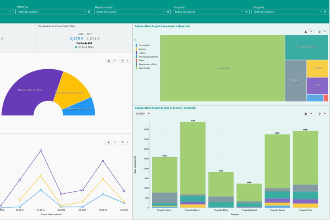
Task: Open settings options arrow on bar chart
Action: click(325, 114)
